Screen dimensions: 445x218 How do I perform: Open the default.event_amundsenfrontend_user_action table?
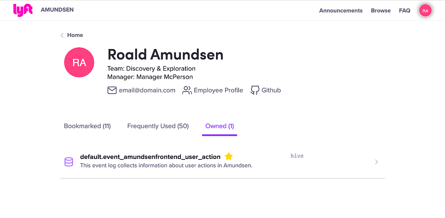pyautogui.click(x=150, y=157)
